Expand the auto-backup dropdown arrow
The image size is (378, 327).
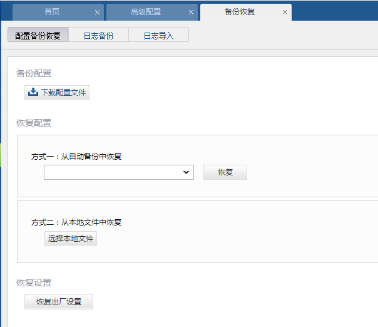[x=186, y=172]
